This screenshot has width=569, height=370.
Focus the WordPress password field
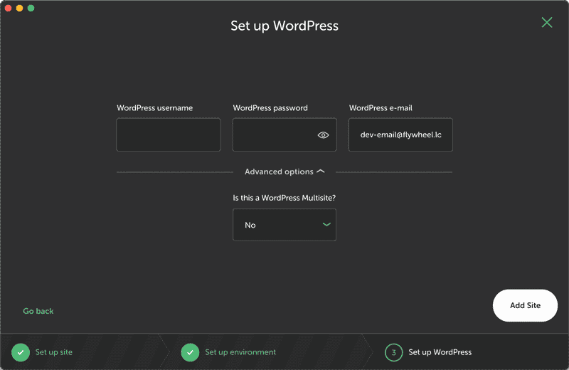point(284,134)
